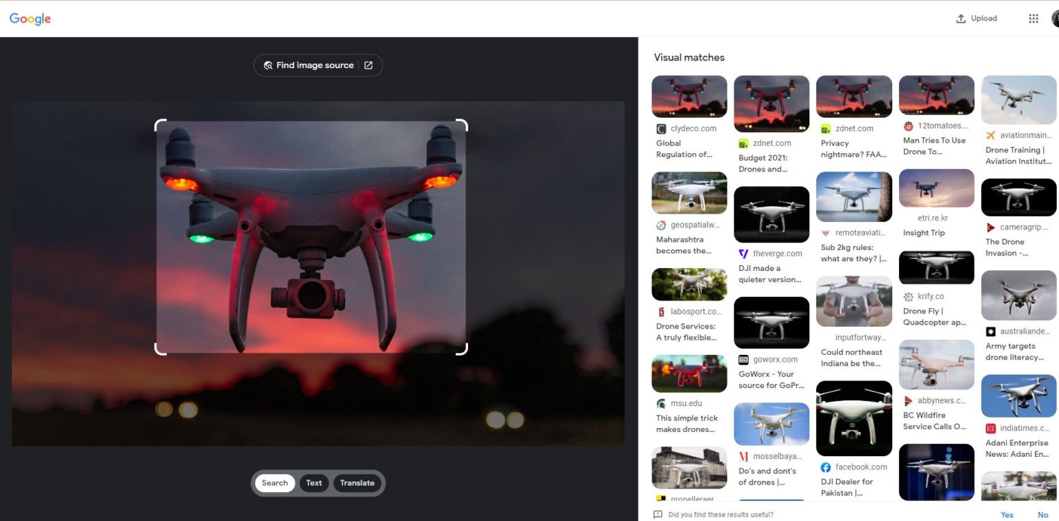Click the open-in-new-tab icon beside Find image source
1059x521 pixels.
coord(368,65)
